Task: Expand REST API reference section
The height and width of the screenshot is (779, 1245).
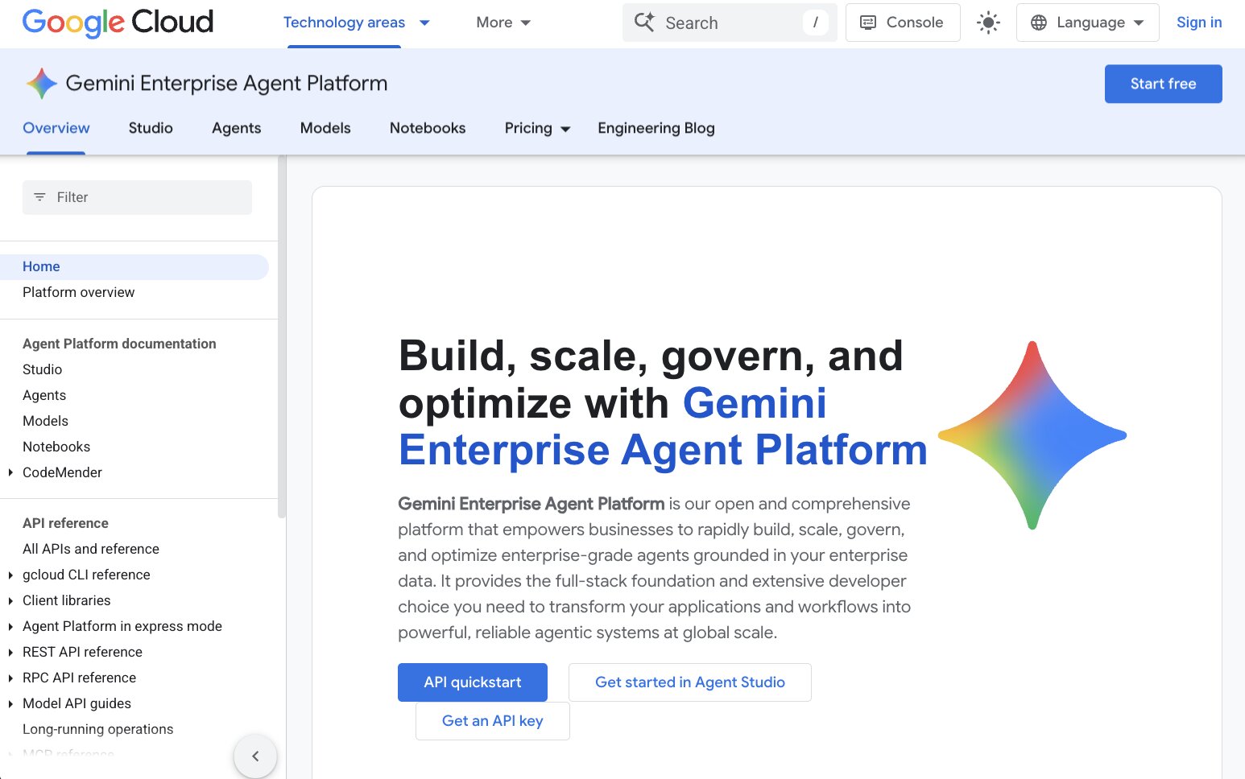Action: pyautogui.click(x=10, y=652)
